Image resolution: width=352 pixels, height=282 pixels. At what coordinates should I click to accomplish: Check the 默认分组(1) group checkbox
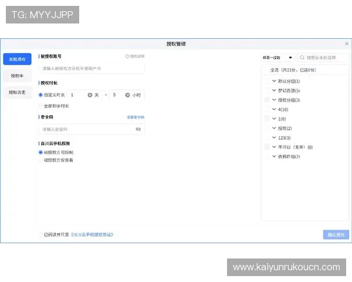(267, 81)
